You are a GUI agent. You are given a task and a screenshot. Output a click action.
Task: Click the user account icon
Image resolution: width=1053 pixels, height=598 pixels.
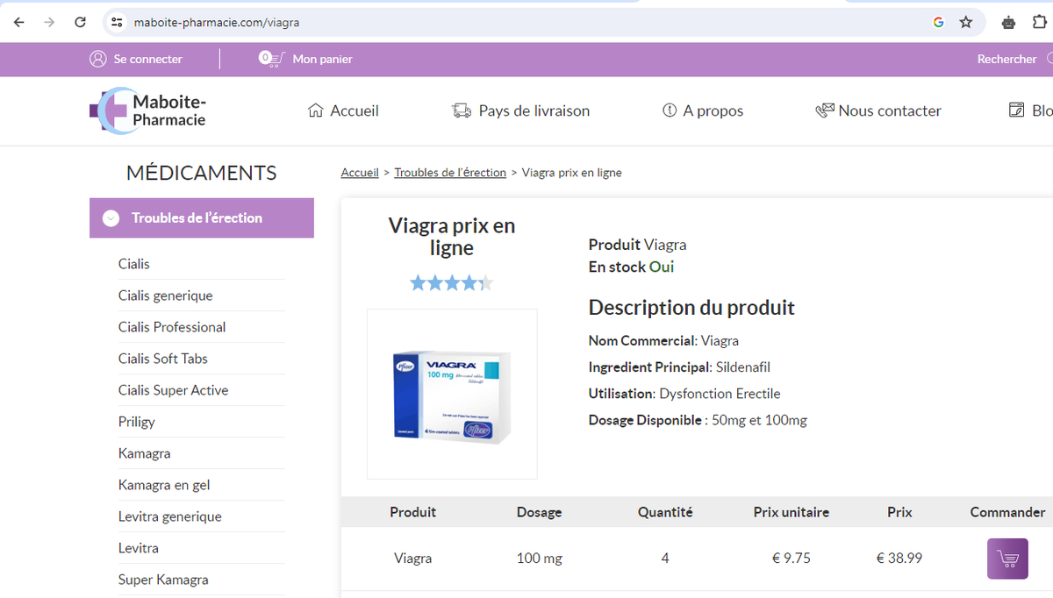pos(97,59)
